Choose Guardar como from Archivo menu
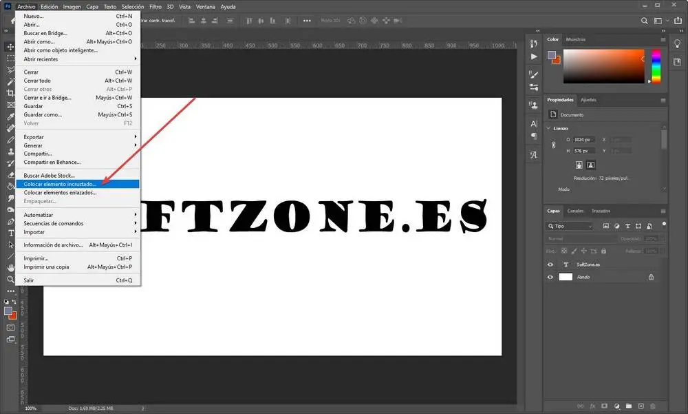The image size is (688, 414). tap(78, 115)
